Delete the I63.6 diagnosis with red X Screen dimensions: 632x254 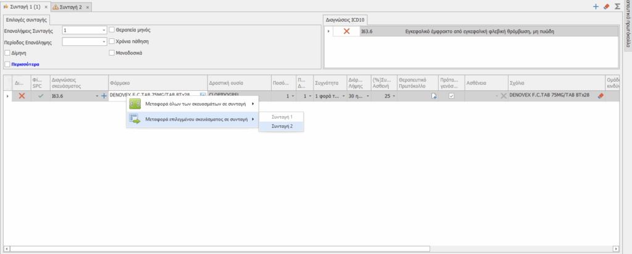(346, 31)
